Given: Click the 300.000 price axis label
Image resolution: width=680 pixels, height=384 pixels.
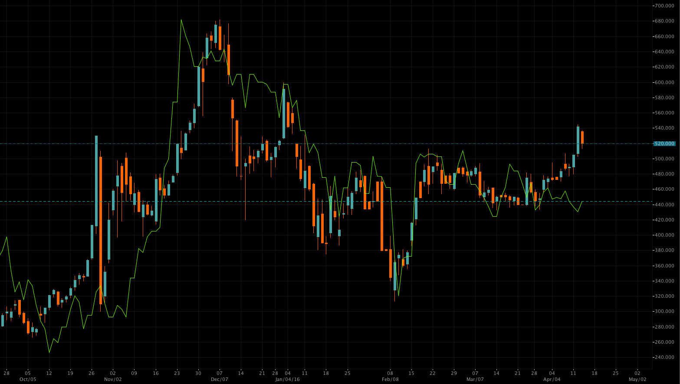Looking at the screenshot, I should coord(664,312).
